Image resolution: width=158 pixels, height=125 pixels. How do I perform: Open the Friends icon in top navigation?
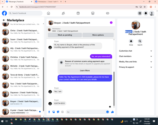point(63,13)
